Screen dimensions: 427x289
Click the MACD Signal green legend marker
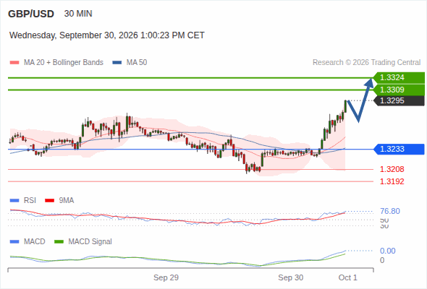(59, 241)
